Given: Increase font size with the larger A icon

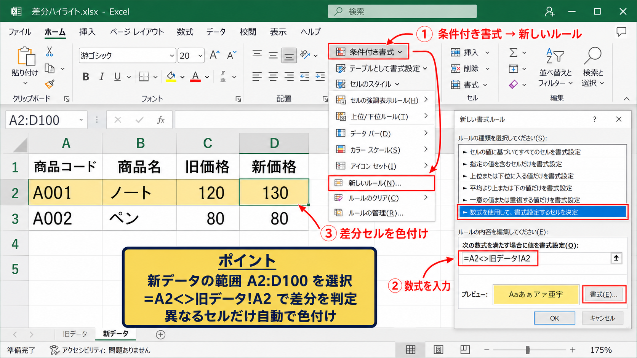Looking at the screenshot, I should pyautogui.click(x=215, y=56).
